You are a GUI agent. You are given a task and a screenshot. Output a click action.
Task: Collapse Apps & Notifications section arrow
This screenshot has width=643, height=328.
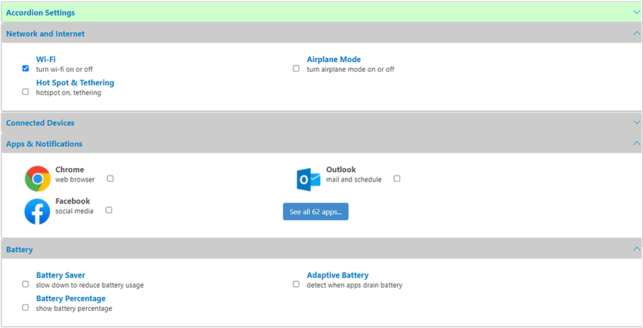(636, 143)
